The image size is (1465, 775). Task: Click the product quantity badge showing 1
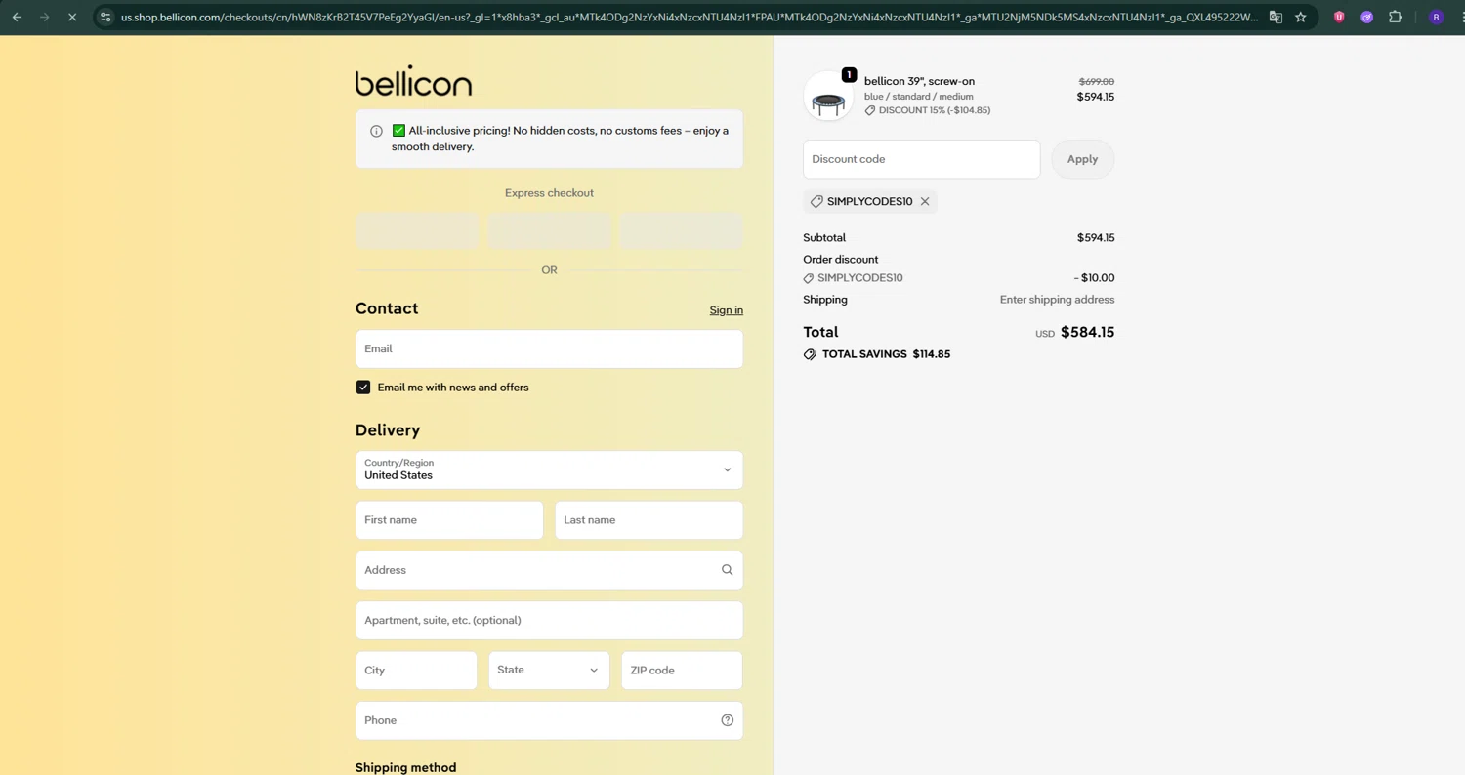[849, 75]
